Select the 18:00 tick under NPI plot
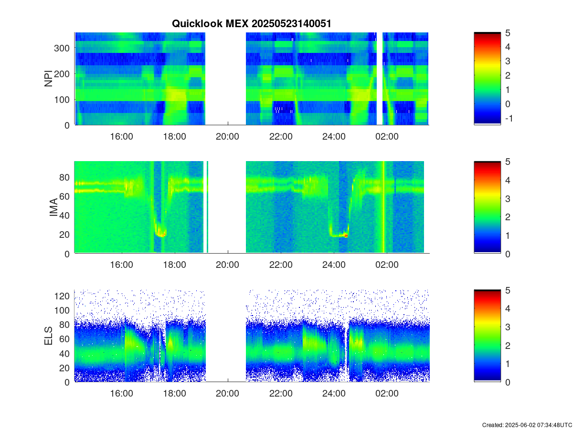The image size is (573, 429). (x=175, y=136)
